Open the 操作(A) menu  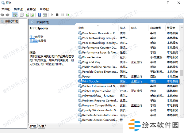[19, 9]
